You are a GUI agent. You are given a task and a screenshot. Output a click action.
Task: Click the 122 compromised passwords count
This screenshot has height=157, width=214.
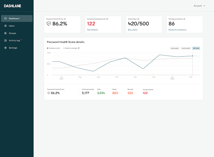click(91, 24)
